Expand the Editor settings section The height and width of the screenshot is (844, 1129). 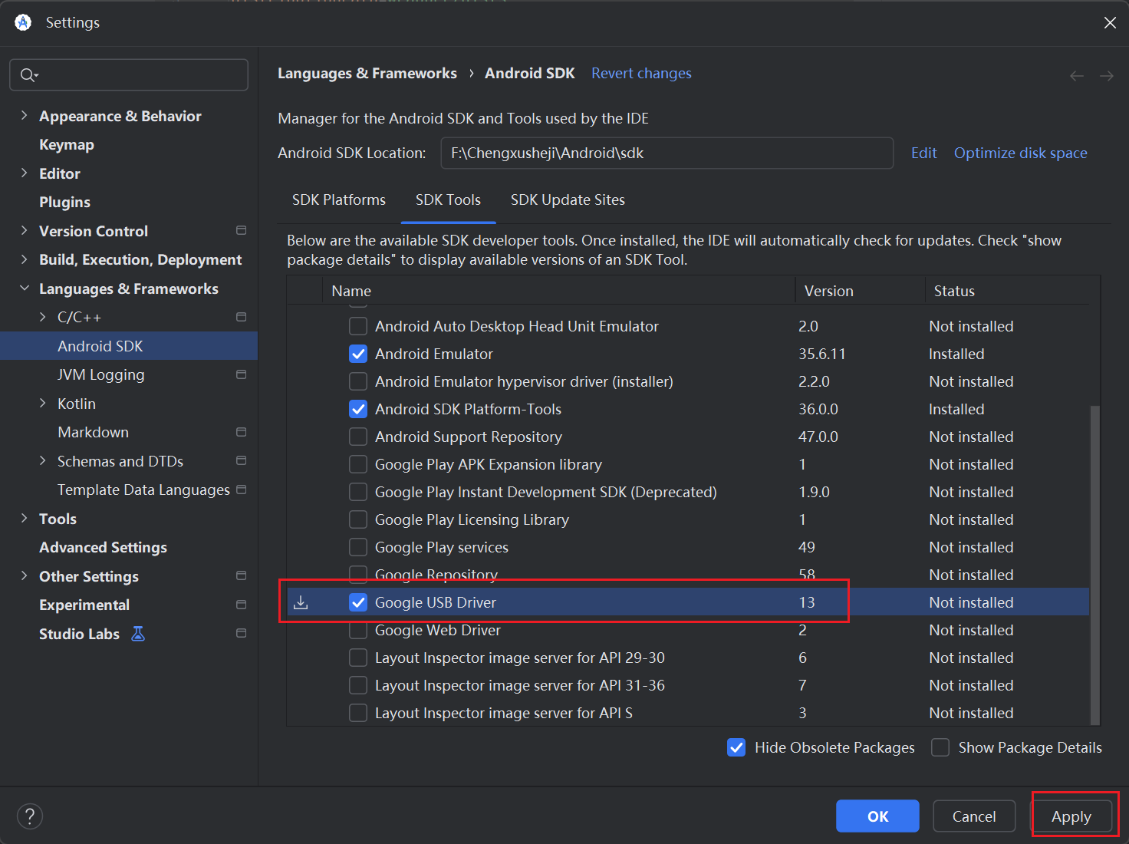(24, 173)
